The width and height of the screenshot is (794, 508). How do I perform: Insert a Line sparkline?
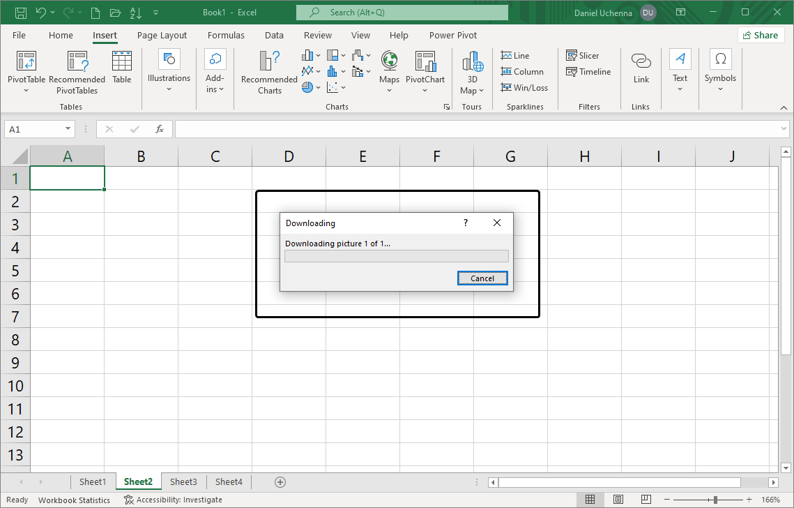tap(515, 56)
